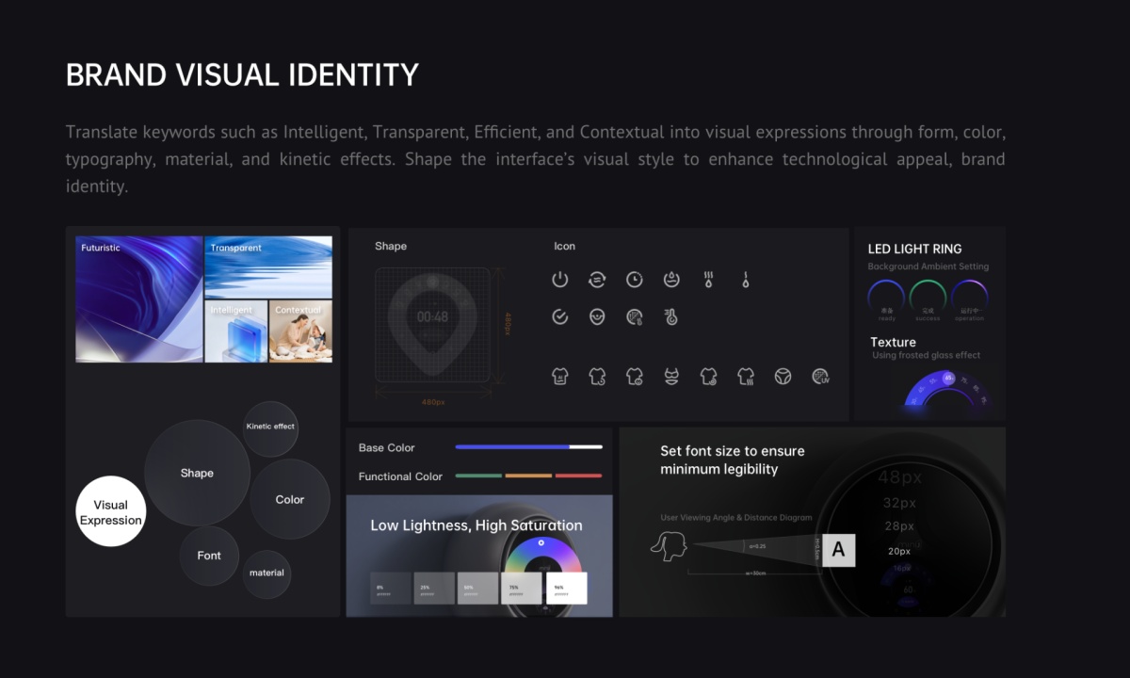Click the user head profile icon
The image size is (1130, 678).
(669, 546)
